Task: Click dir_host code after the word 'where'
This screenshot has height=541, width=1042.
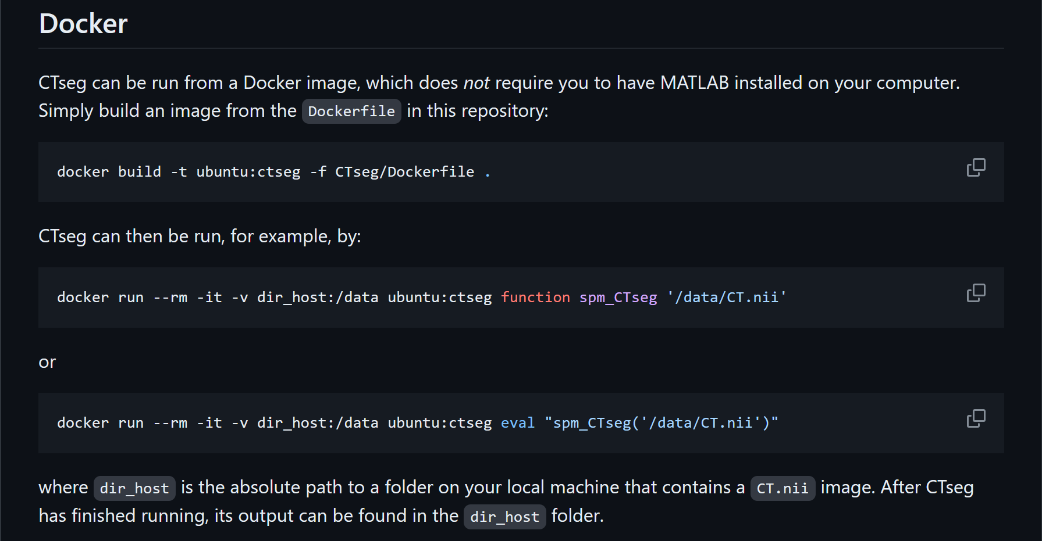Action: (x=134, y=488)
